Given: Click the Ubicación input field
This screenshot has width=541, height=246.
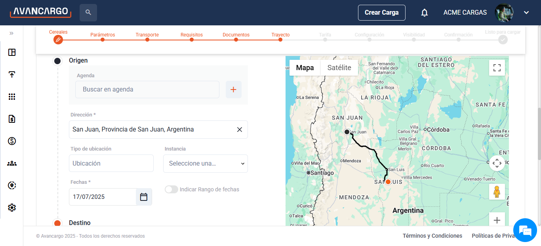Looking at the screenshot, I should point(111,163).
